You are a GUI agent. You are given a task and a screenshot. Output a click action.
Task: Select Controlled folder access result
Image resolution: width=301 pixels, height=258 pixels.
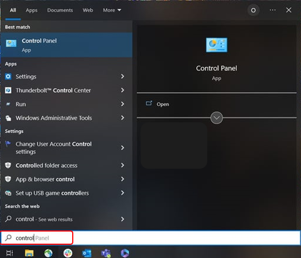(66, 165)
